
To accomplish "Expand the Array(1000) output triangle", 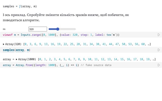I will [16, 59].
